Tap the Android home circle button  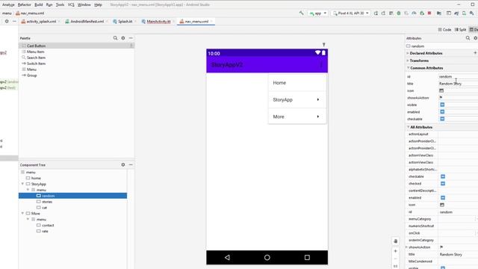point(267,257)
